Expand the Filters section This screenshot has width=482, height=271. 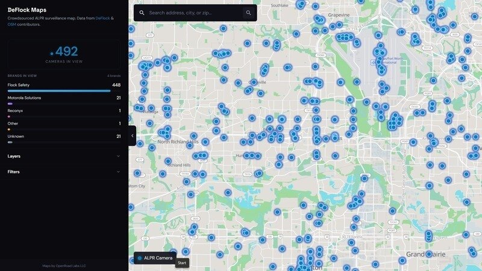[64, 172]
